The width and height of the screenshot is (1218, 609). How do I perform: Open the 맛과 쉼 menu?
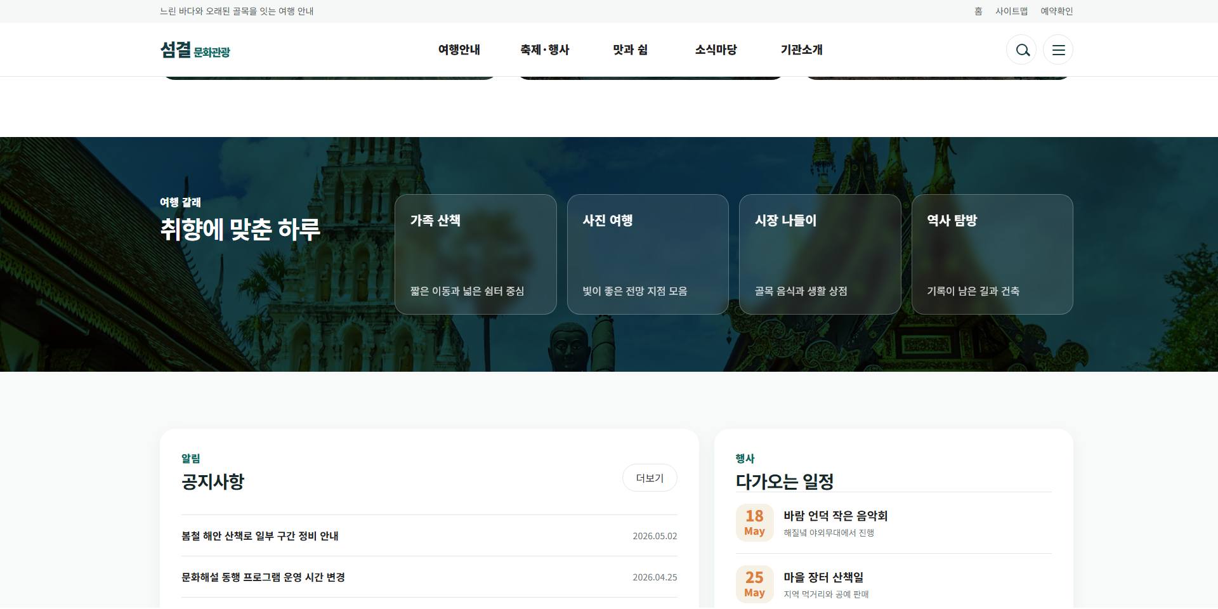[631, 49]
